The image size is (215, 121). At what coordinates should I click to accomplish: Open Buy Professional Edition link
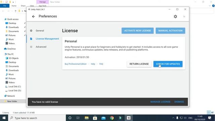(x=76, y=64)
